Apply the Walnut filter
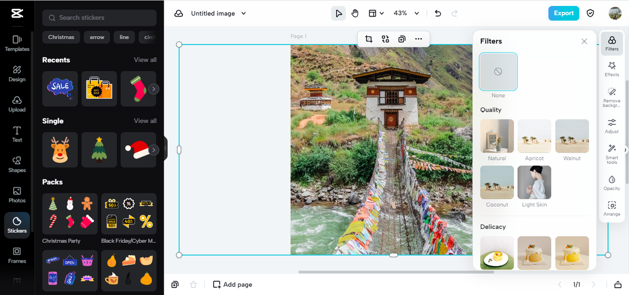 pos(572,136)
